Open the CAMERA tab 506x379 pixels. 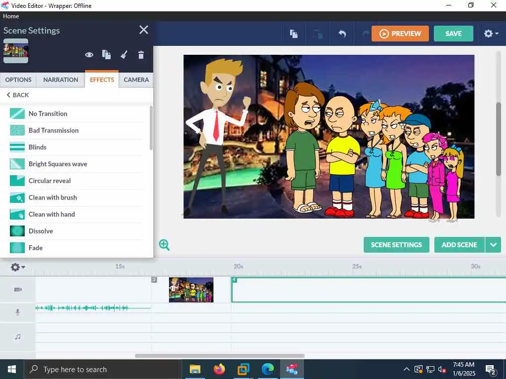pyautogui.click(x=136, y=79)
